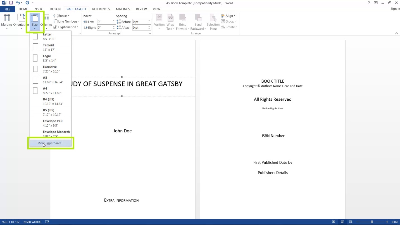Viewport: 400px width, 225px height.
Task: Switch to the REFERENCES tab
Action: pos(101,9)
